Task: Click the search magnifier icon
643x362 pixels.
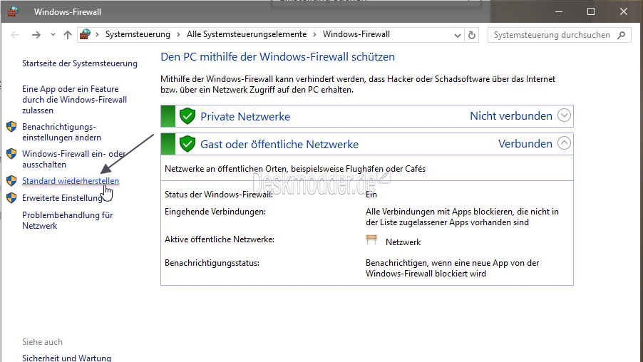Action: click(622, 35)
